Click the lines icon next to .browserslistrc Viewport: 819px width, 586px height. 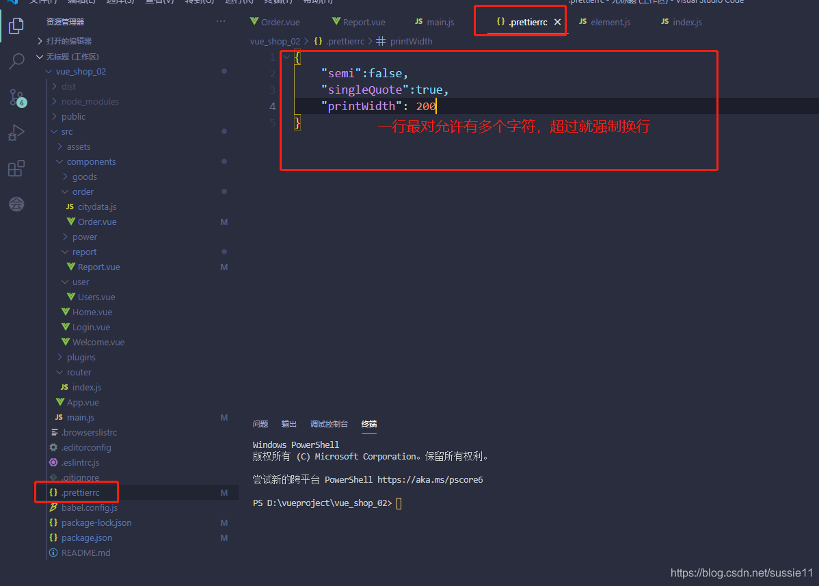click(54, 432)
